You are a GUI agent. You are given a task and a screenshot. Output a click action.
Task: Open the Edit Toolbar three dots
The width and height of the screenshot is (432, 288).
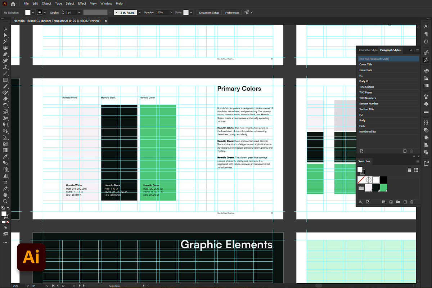click(x=5, y=243)
